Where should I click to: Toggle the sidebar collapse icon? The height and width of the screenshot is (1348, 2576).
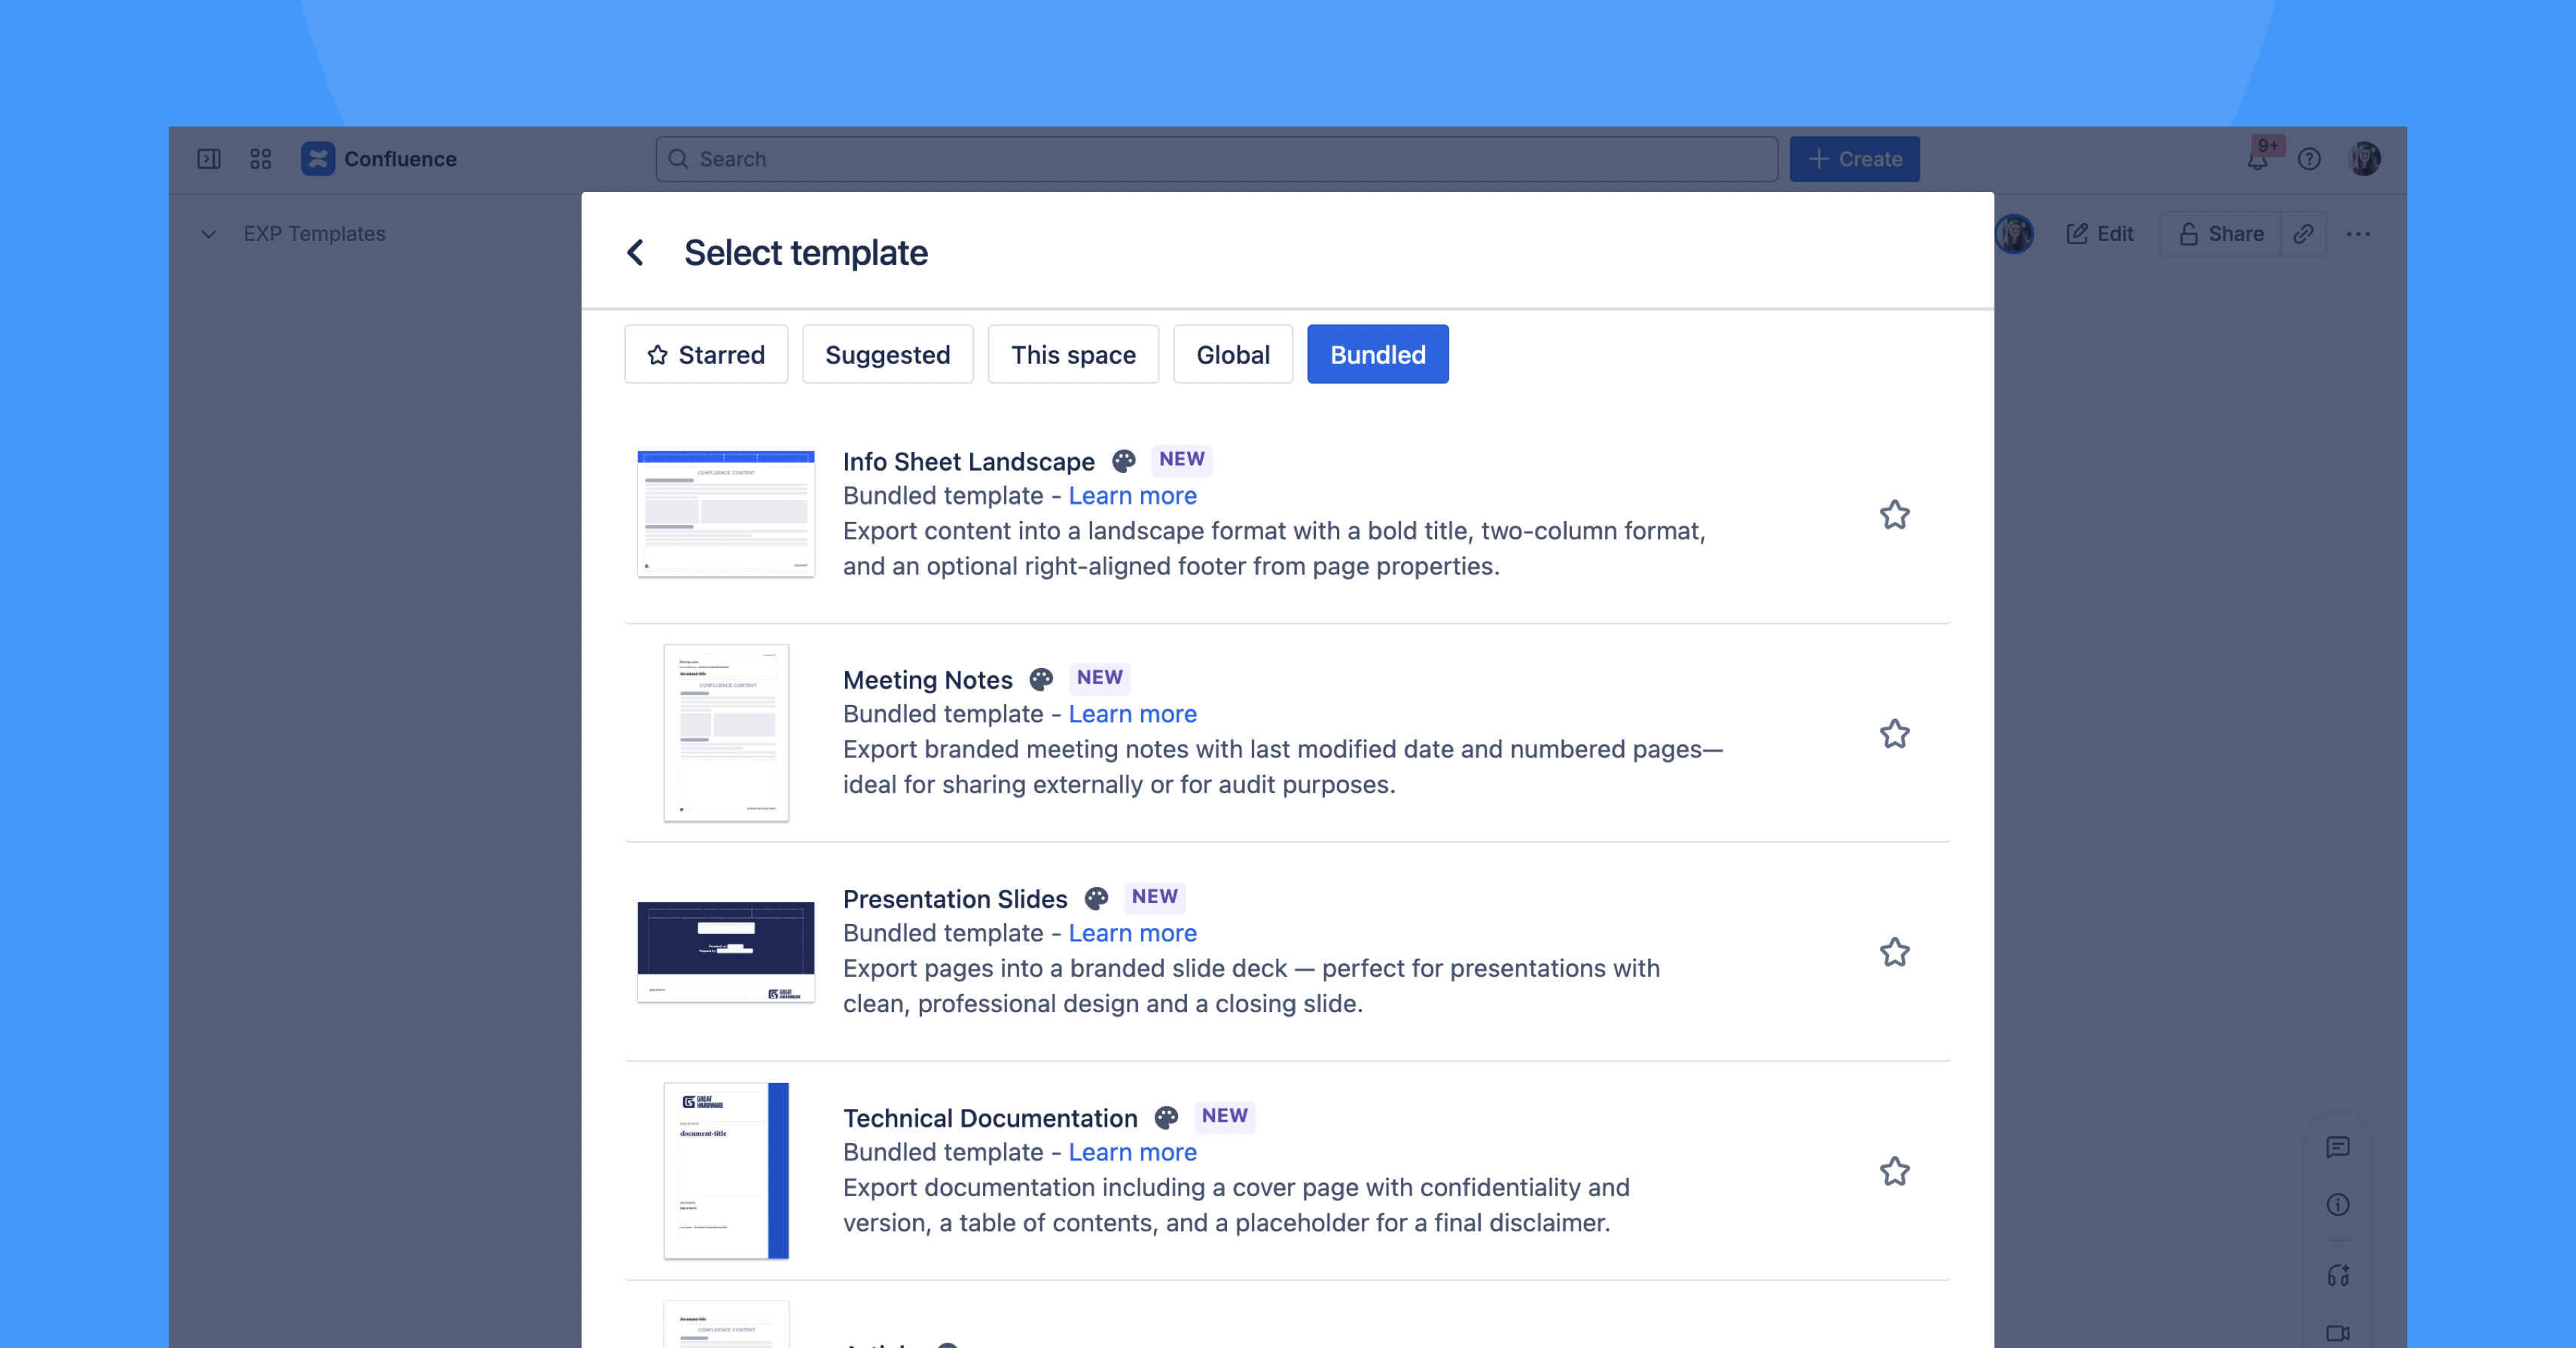[209, 159]
